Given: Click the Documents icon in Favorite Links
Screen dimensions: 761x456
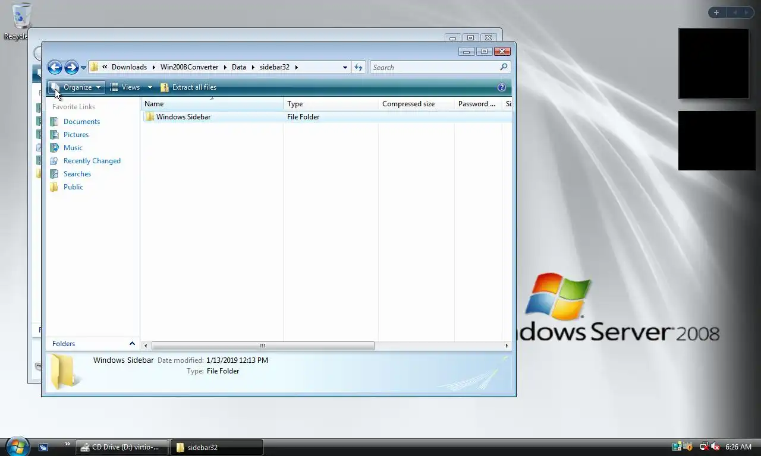Looking at the screenshot, I should [54, 122].
